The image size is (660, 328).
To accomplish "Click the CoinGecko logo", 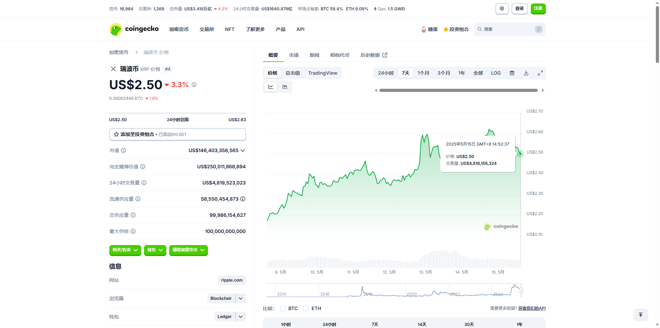I will tap(134, 29).
